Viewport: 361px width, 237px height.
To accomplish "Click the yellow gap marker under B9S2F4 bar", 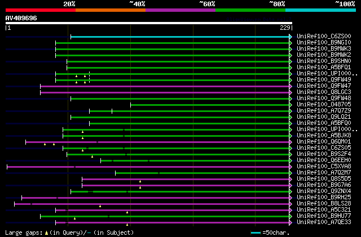I will point(92,156).
